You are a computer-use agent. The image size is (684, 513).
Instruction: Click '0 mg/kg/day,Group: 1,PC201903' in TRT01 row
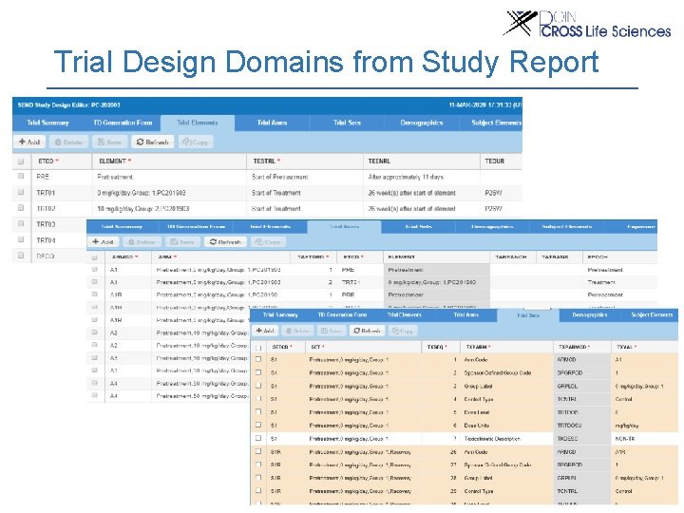142,193
